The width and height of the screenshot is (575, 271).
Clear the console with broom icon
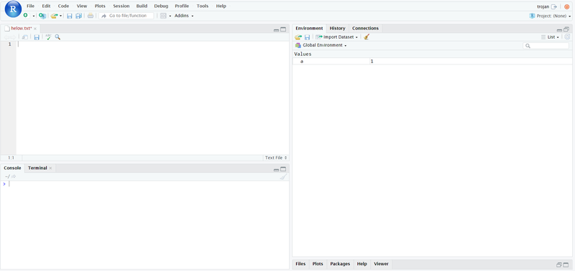[x=282, y=176]
